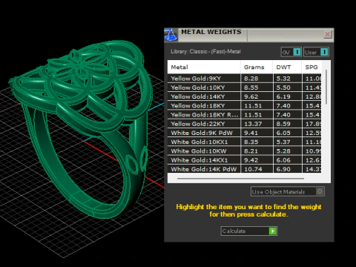
Task: Select the Yellow Gold:18KY row
Action: point(245,106)
